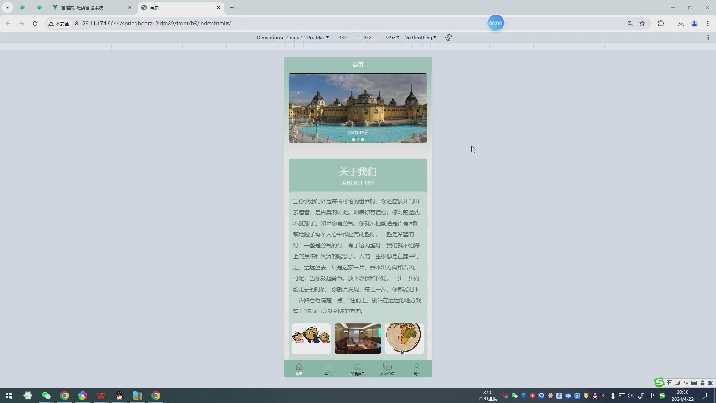Select the 首页 home icon in bottom nav
The width and height of the screenshot is (716, 403).
tap(299, 369)
